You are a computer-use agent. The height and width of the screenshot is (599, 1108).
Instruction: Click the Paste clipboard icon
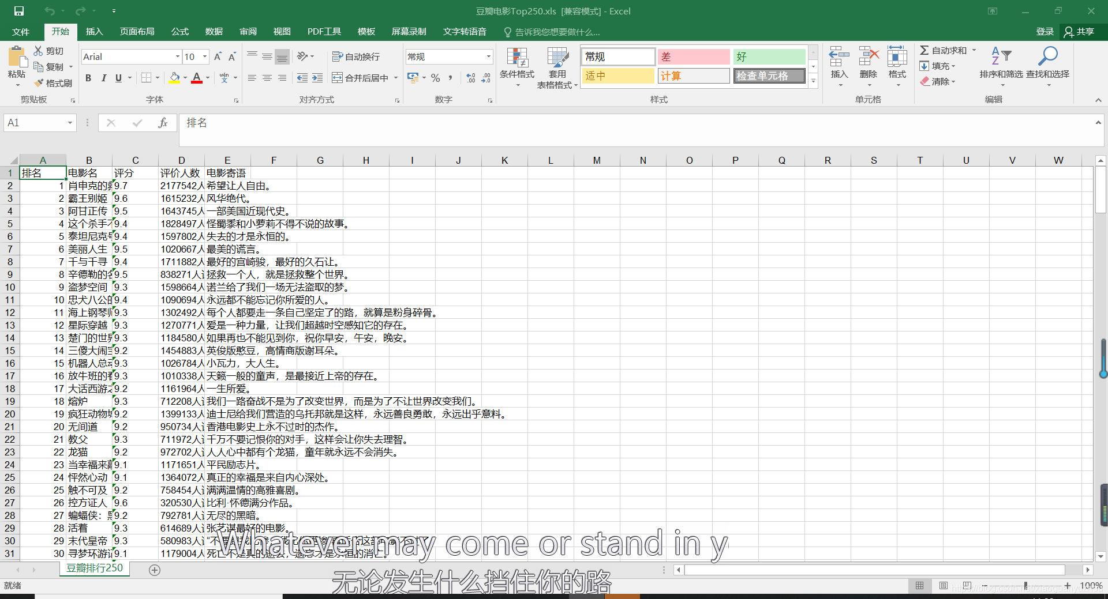pos(17,57)
